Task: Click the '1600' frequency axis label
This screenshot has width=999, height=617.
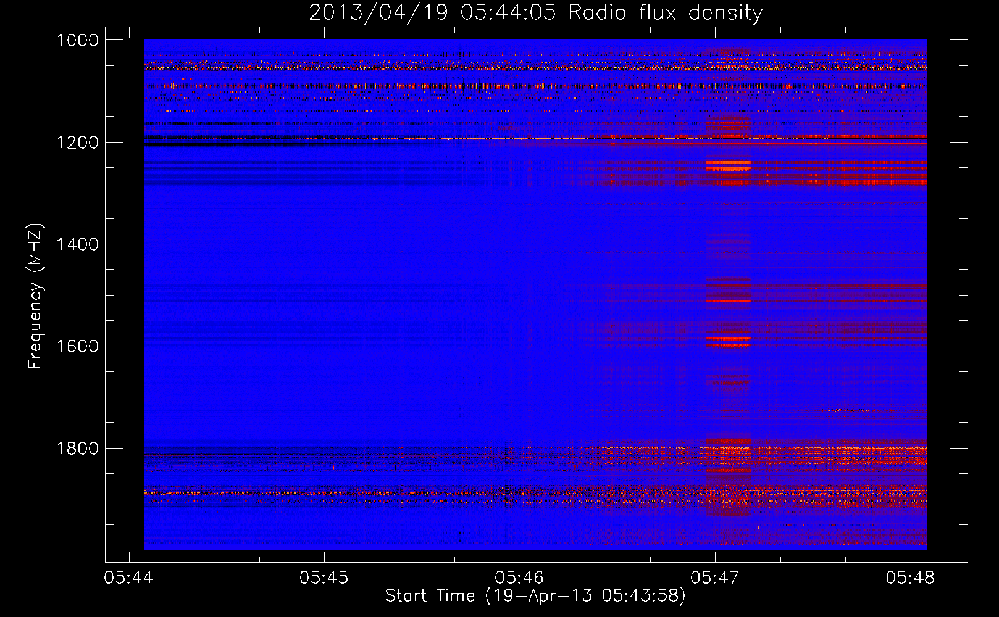Action: 77,346
